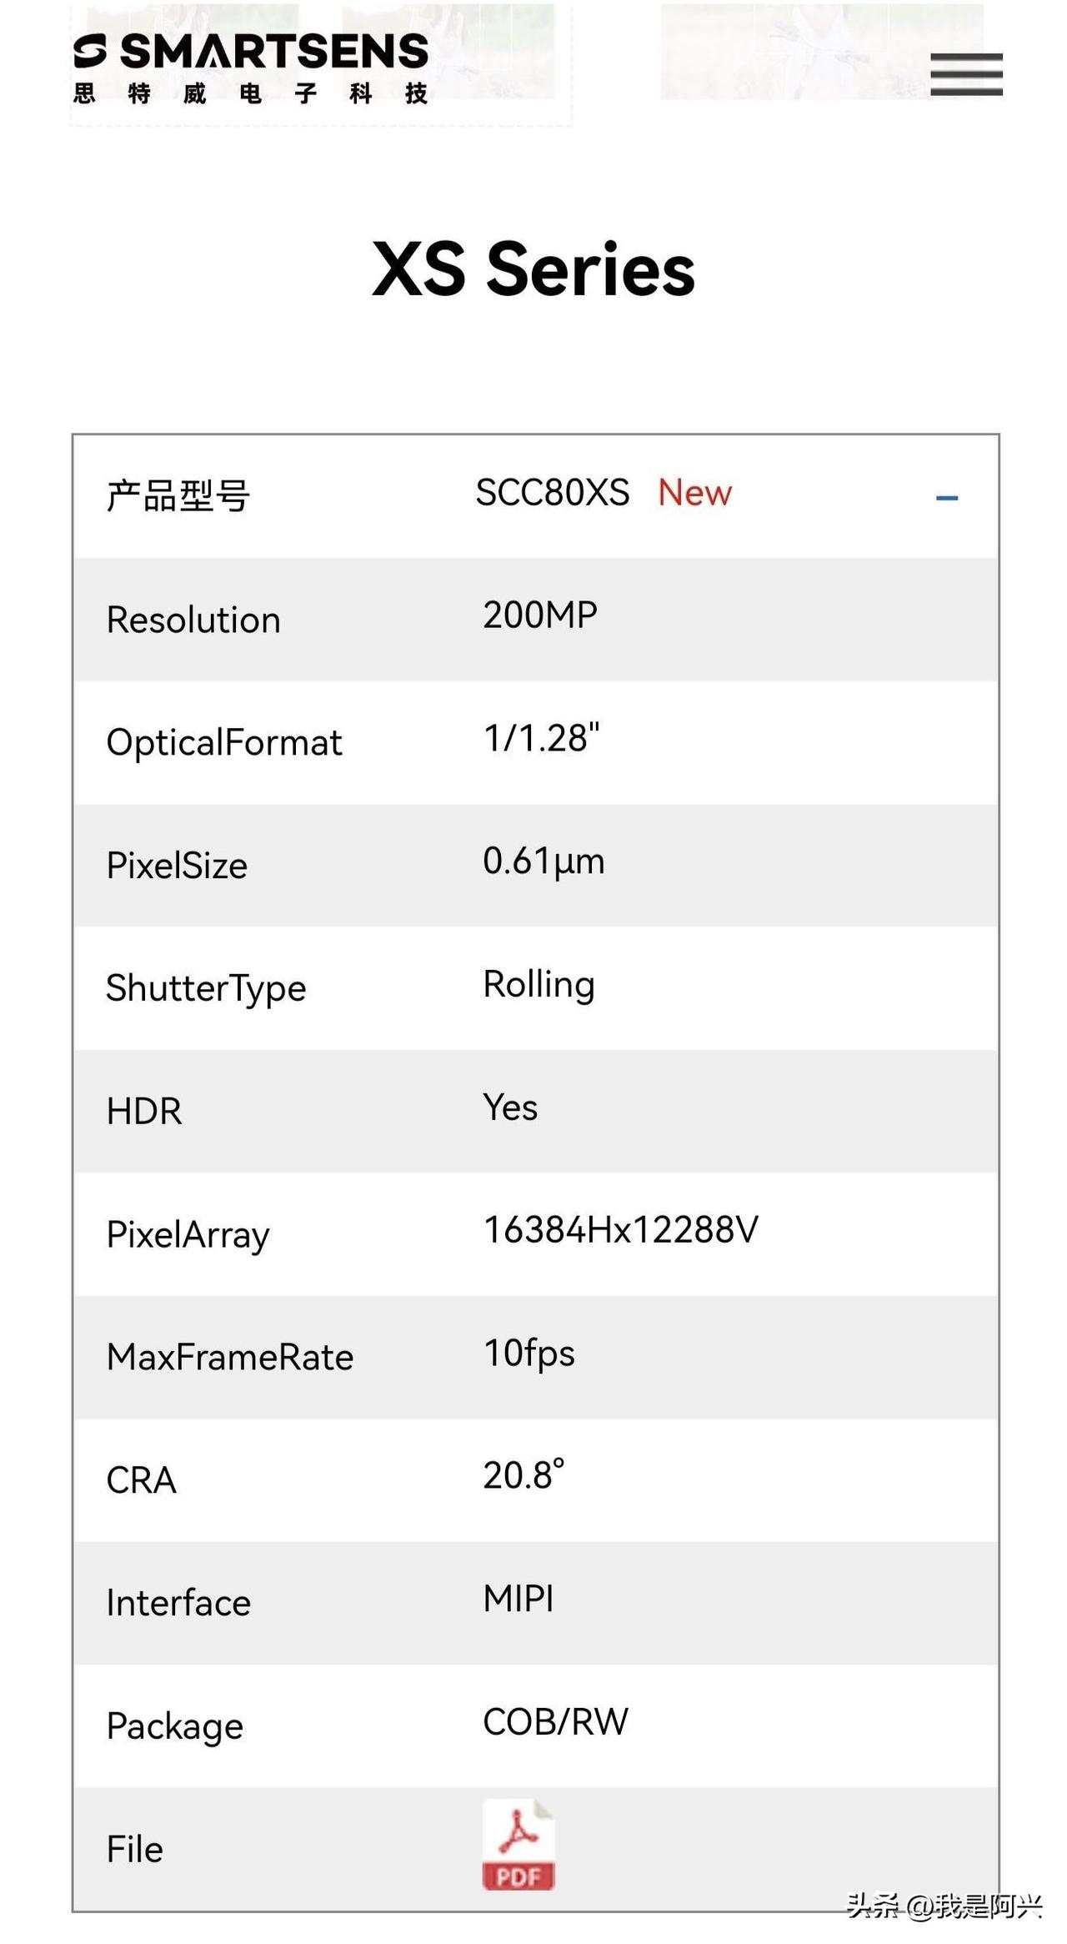Click the SmartSens logo
Viewport: 1067px width, 1944px height.
pos(251,69)
